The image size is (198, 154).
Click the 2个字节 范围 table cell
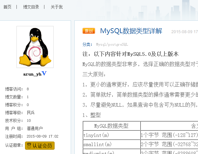(x=169, y=144)
